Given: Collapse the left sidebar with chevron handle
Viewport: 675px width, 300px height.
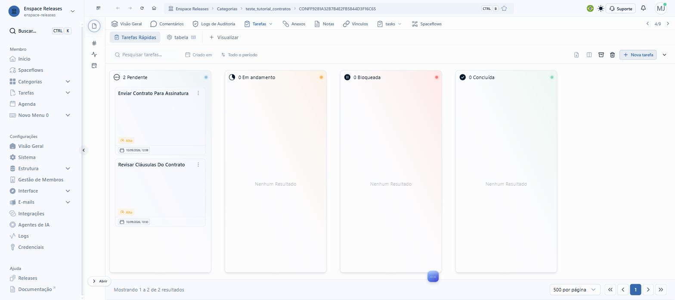Looking at the screenshot, I should point(84,150).
